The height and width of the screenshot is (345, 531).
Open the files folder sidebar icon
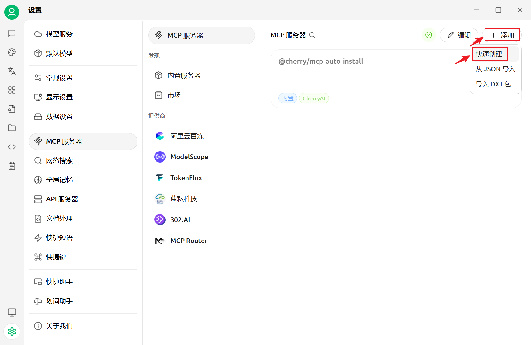[12, 128]
